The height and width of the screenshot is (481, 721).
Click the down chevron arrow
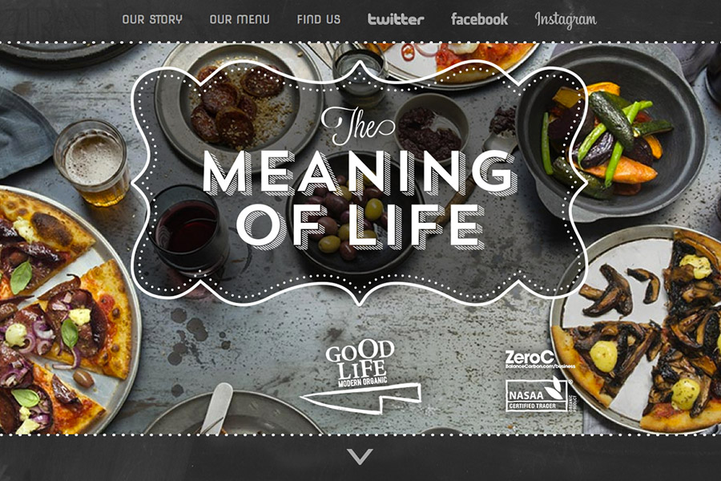coord(360,457)
